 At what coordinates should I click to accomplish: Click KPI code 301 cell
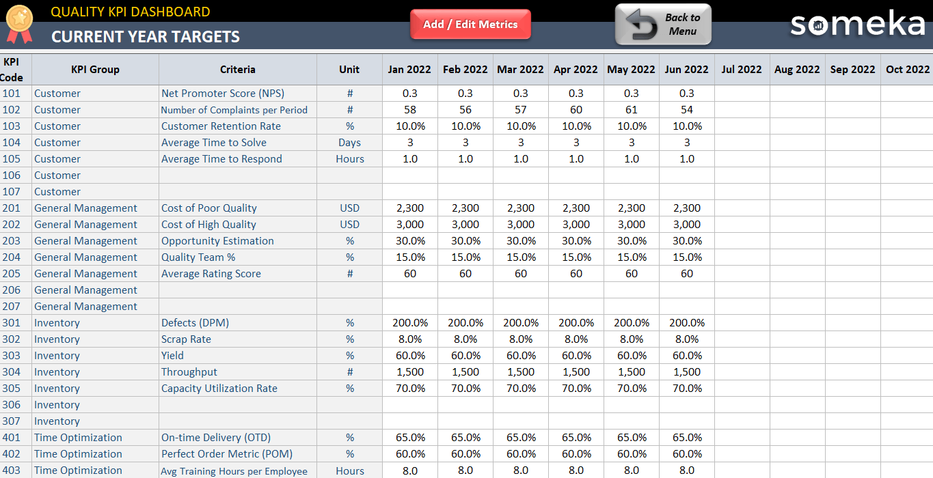click(x=16, y=323)
